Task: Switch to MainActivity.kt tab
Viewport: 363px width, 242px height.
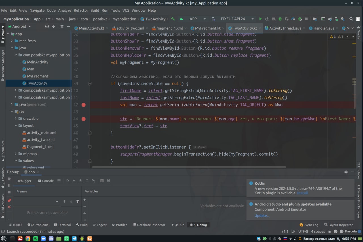Action: tap(91, 28)
